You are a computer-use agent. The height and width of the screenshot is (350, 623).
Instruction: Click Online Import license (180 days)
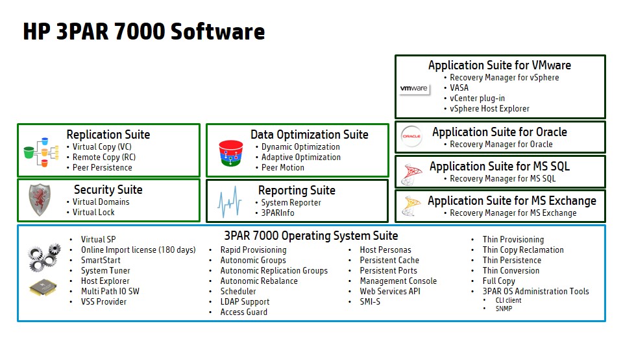click(x=138, y=250)
